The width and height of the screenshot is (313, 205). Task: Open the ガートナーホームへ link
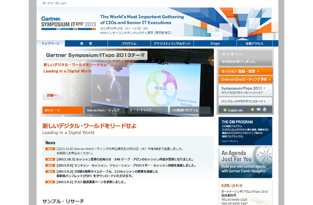(x=54, y=3)
